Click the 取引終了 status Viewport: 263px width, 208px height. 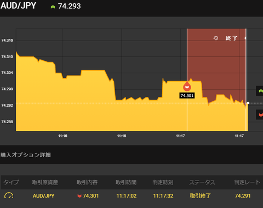(x=200, y=196)
